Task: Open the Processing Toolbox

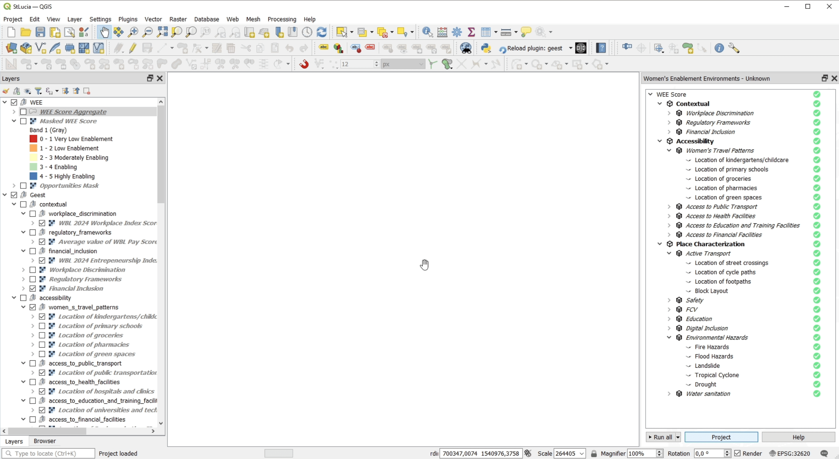Action: tap(456, 32)
